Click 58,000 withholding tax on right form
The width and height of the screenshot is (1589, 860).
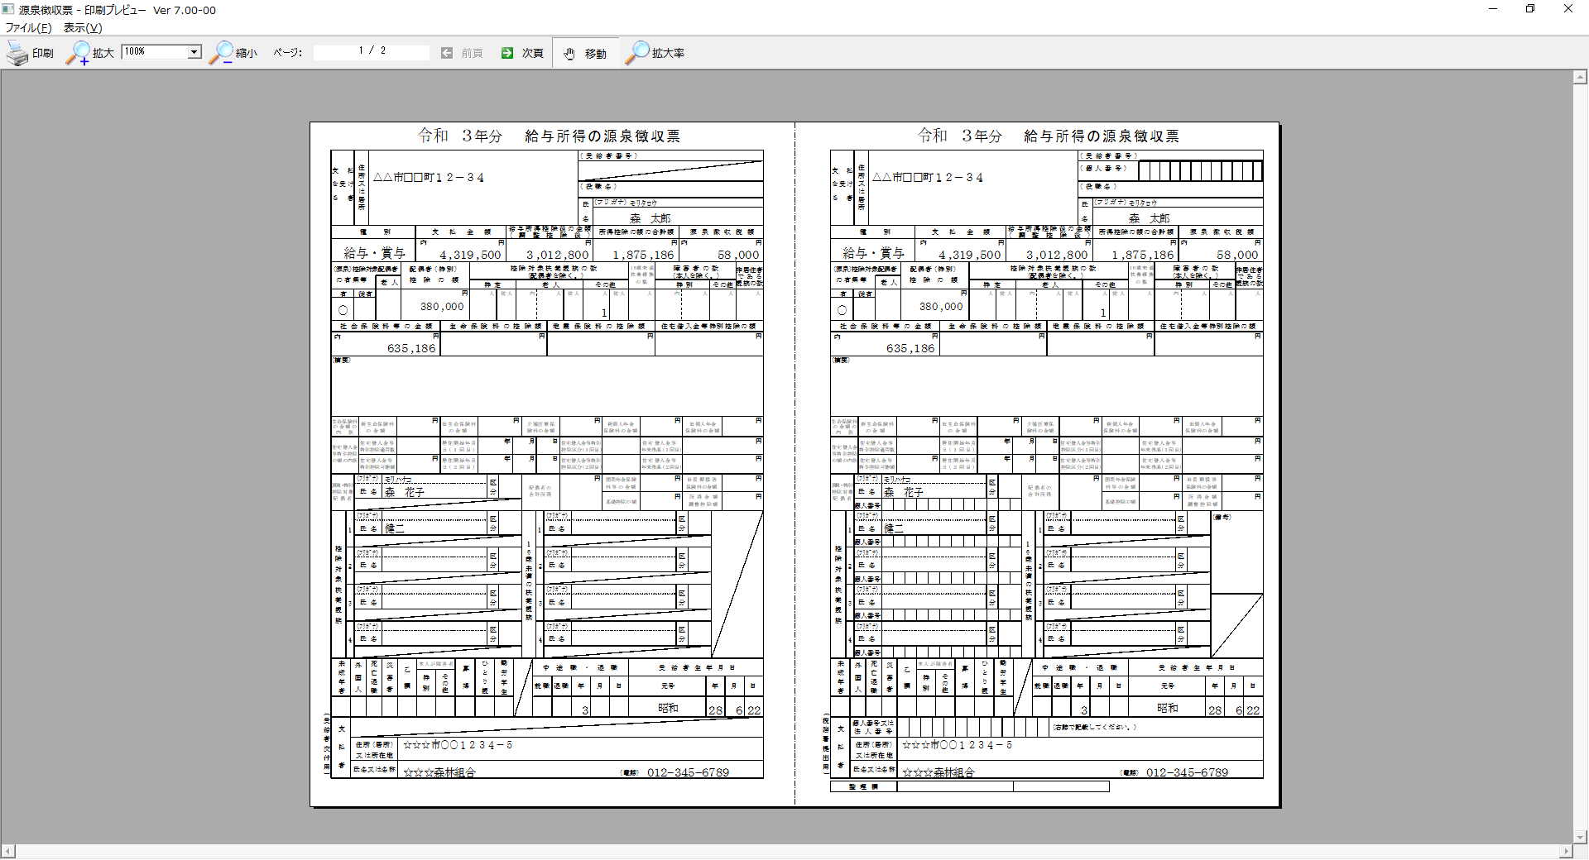(x=1237, y=255)
